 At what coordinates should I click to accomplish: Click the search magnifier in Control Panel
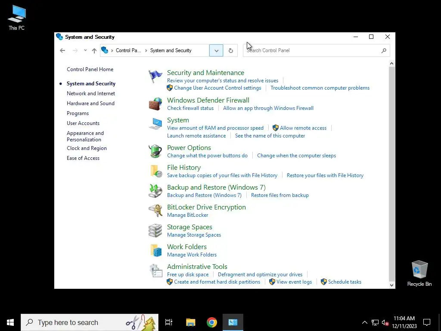[384, 51]
